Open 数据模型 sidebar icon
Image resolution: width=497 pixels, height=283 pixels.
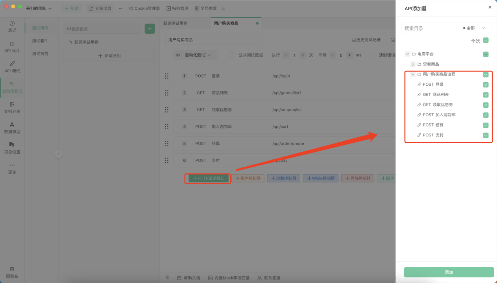pos(12,128)
